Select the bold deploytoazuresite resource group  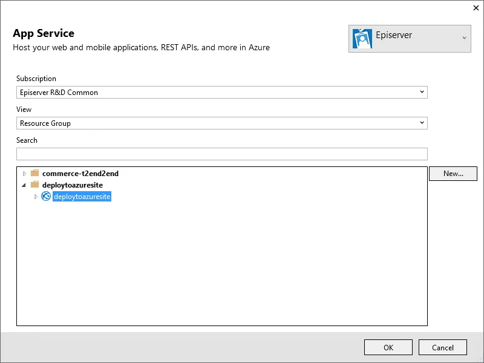(73, 185)
